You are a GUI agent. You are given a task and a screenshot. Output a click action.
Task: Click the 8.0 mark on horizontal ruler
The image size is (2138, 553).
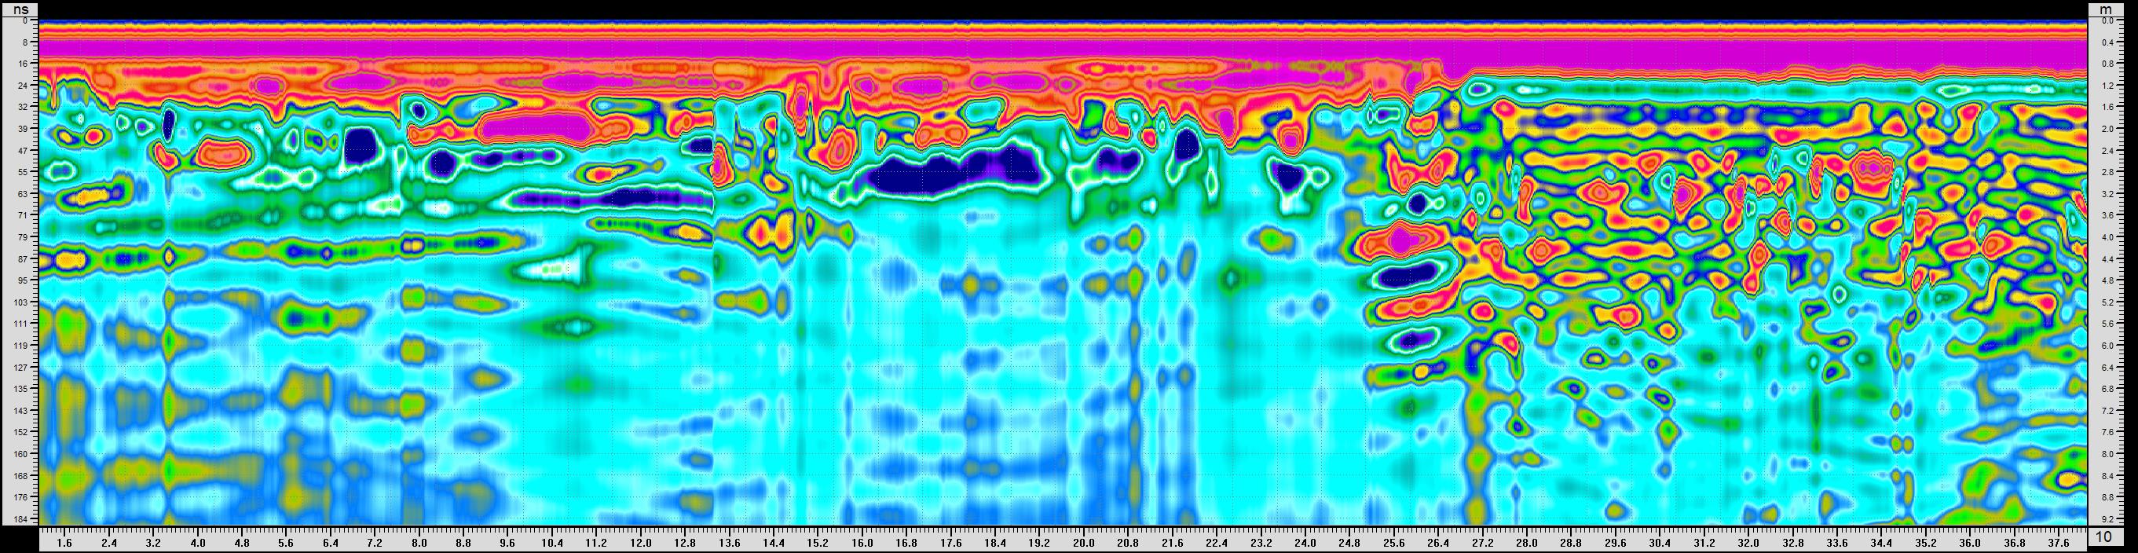pos(419,543)
